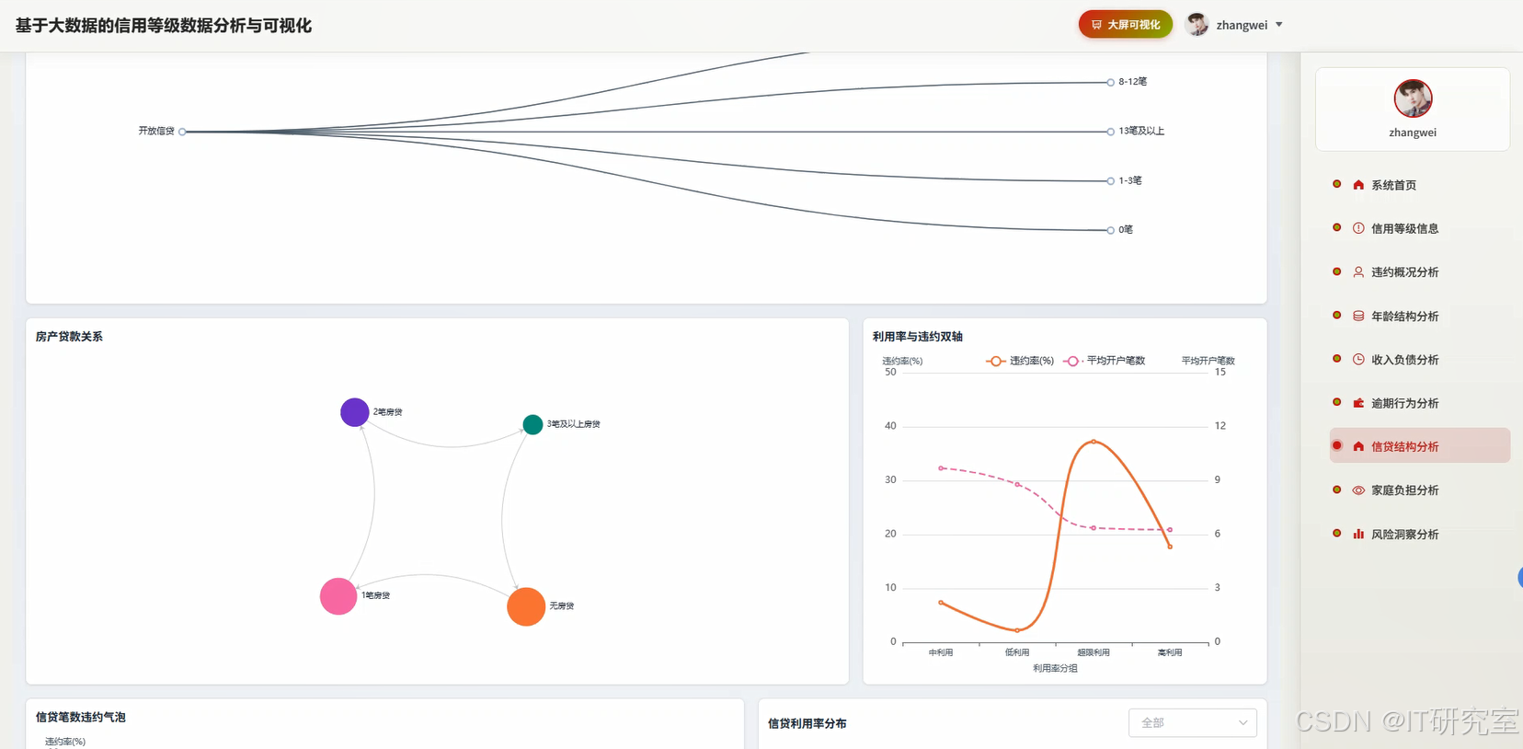
Task: Click the database icon beside 年龄结构分析
Action: (1358, 316)
